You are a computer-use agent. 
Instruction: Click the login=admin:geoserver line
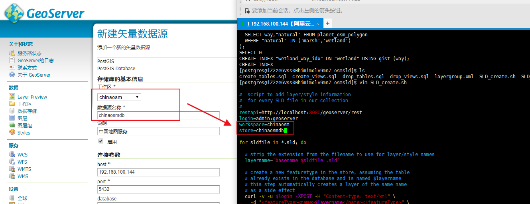click(x=268, y=119)
